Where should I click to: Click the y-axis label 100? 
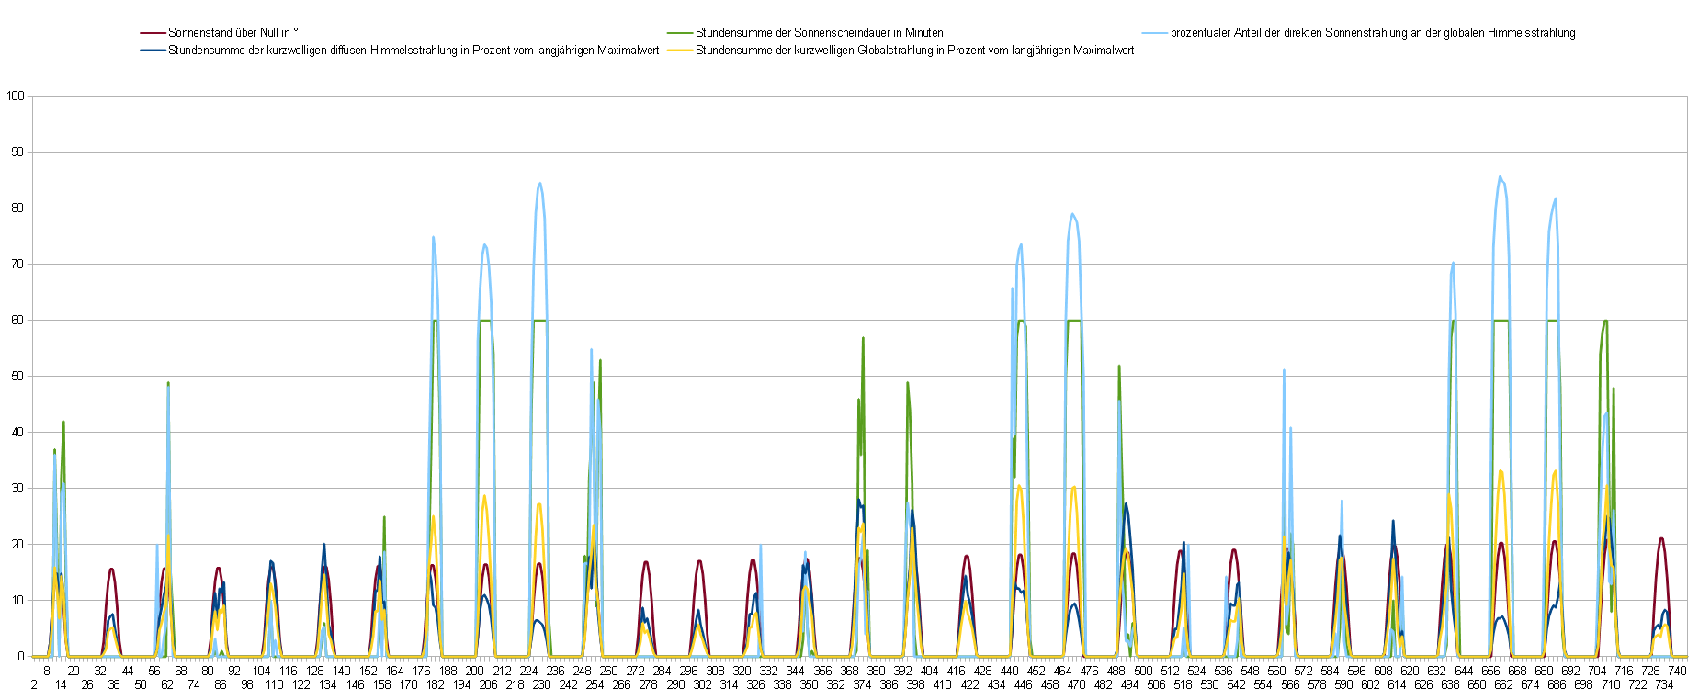click(x=16, y=96)
